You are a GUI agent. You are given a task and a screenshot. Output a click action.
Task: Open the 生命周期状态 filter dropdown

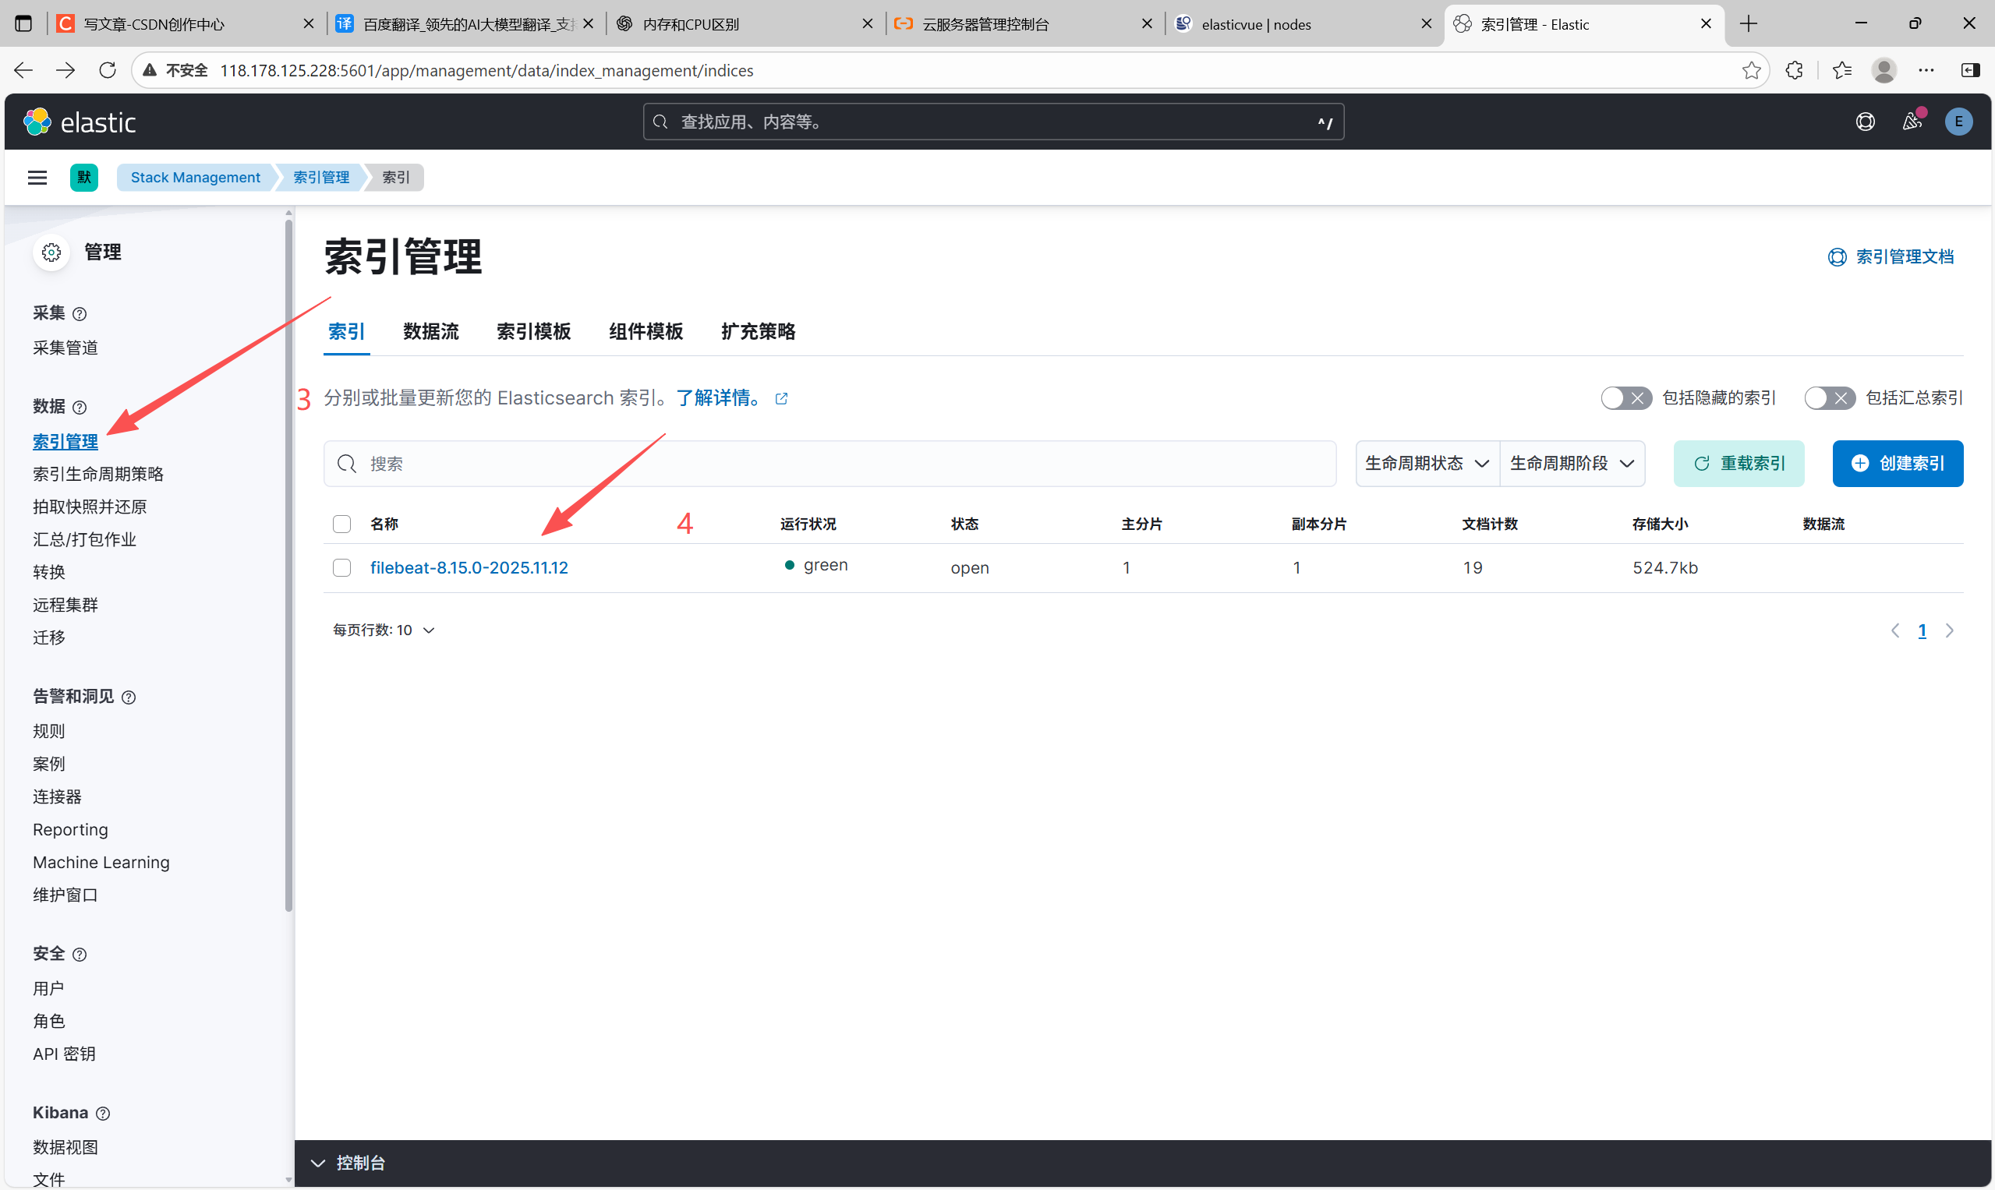point(1426,464)
